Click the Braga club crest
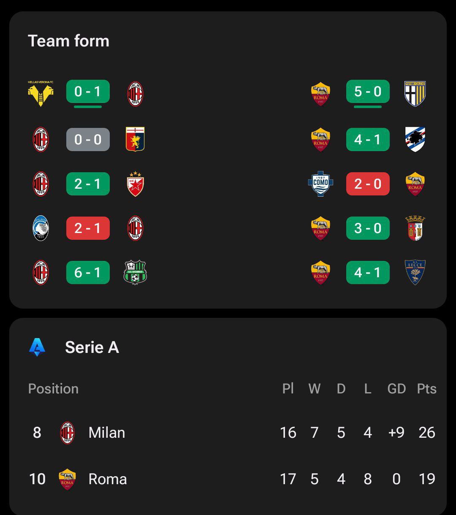456x515 pixels. (x=415, y=228)
